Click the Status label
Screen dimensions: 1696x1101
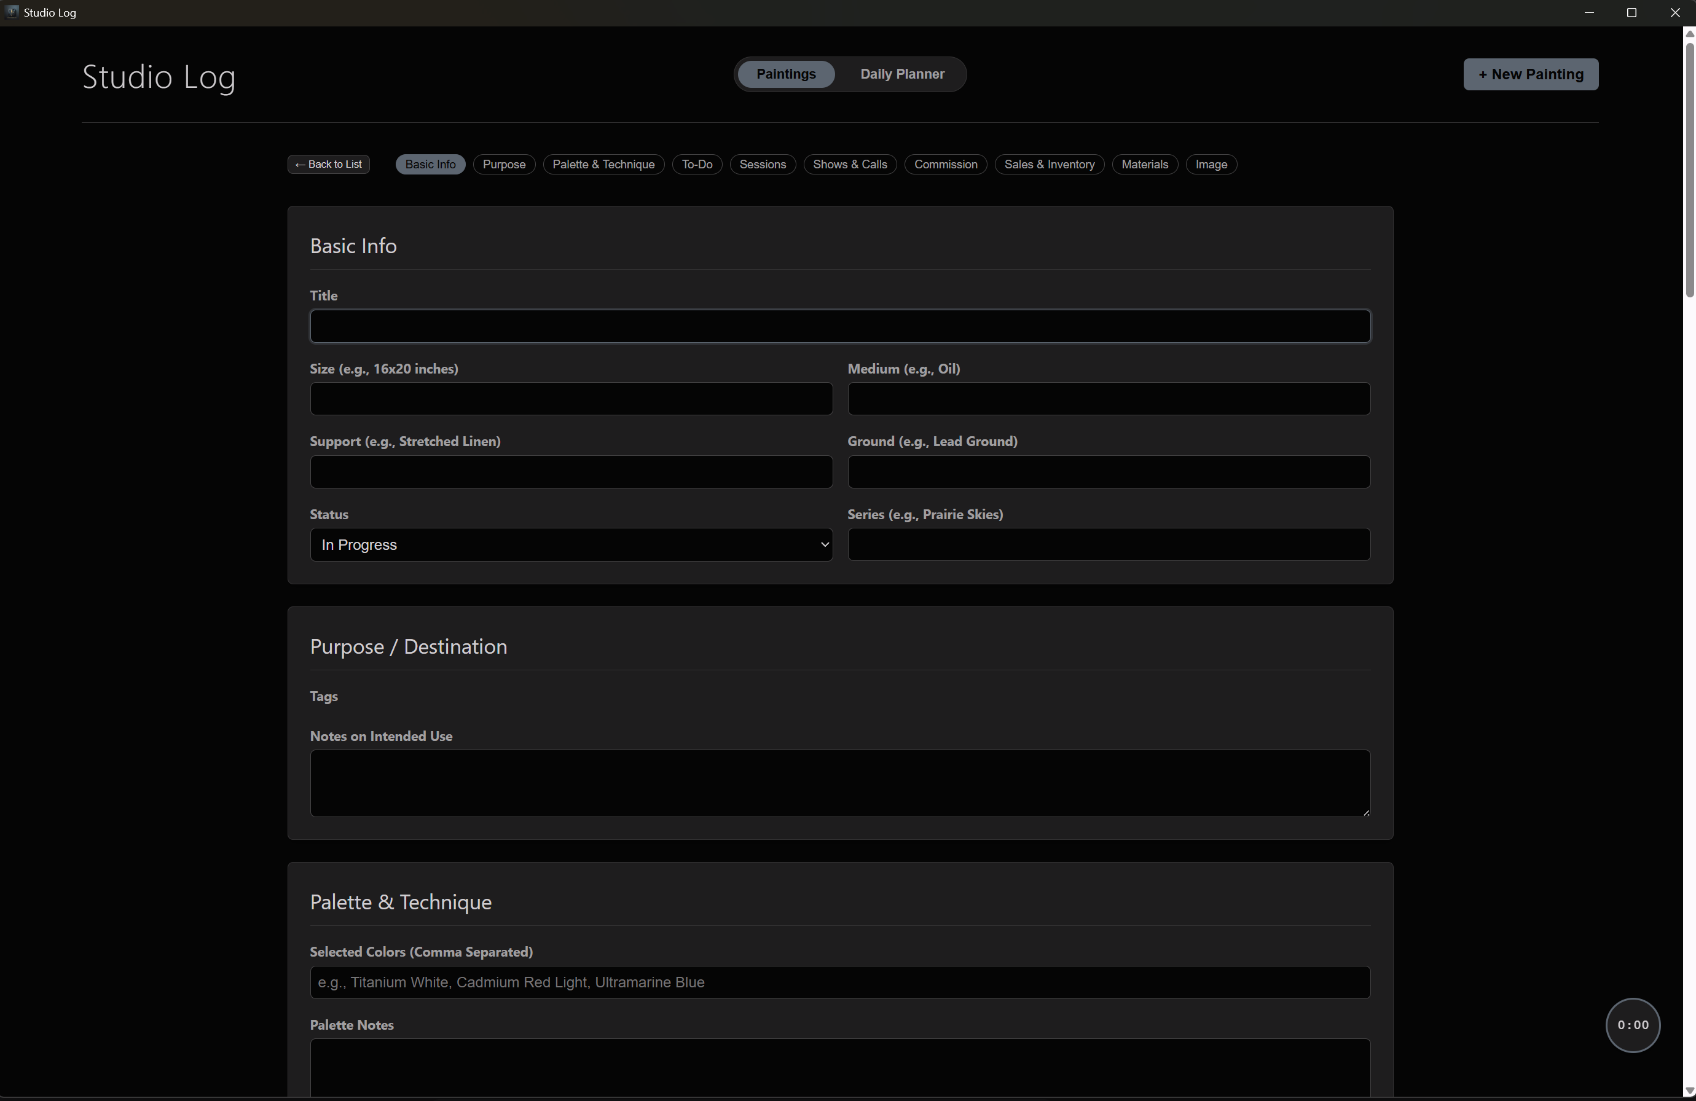pos(329,514)
